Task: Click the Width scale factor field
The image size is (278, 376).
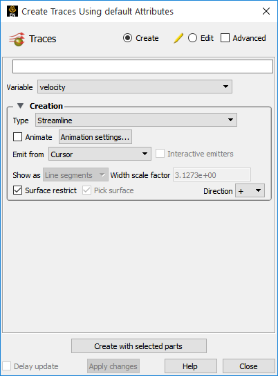Action: 212,174
